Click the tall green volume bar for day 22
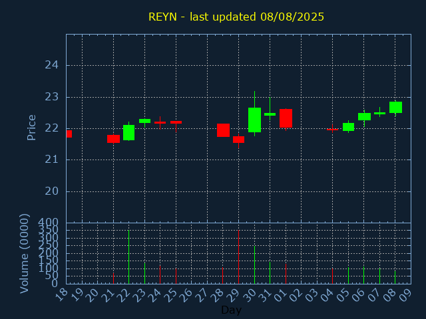426x319 pixels. [128, 257]
